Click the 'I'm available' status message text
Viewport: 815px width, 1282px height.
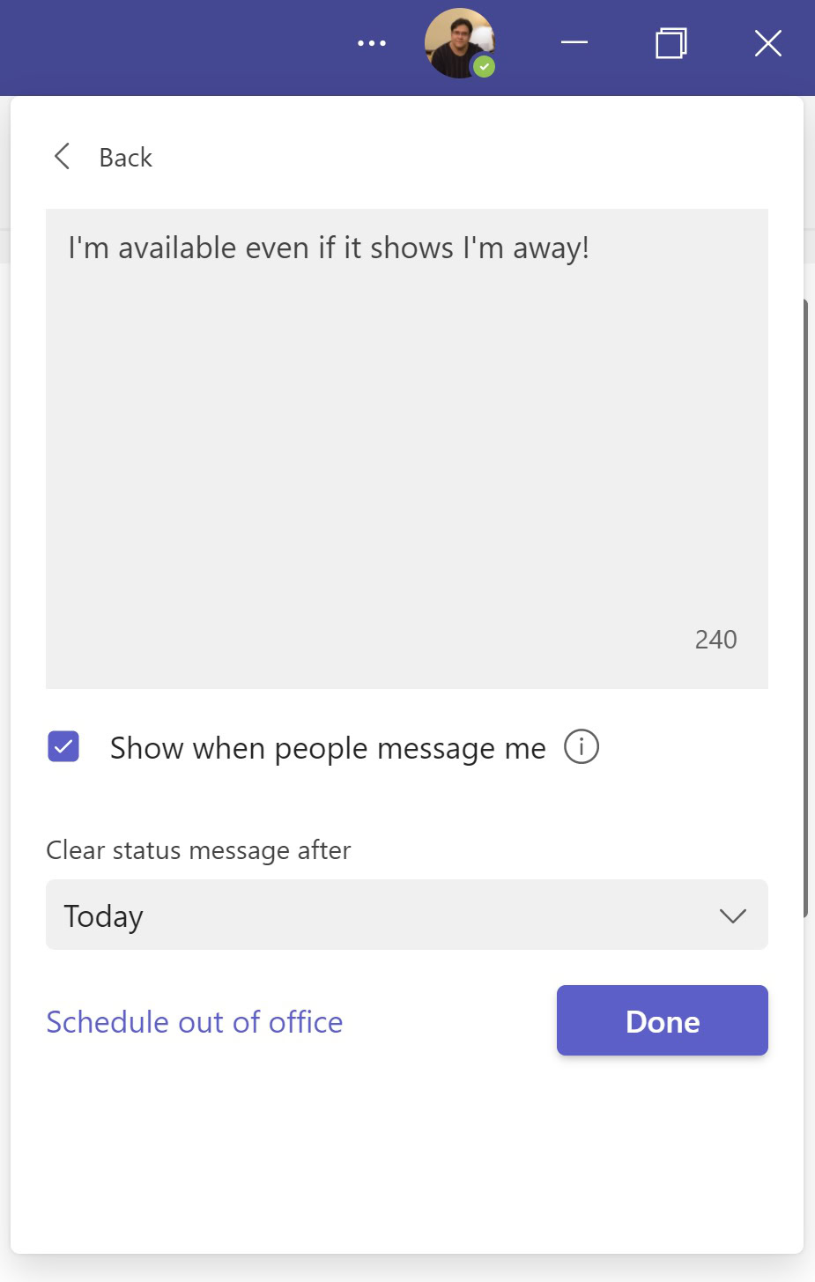pos(328,248)
